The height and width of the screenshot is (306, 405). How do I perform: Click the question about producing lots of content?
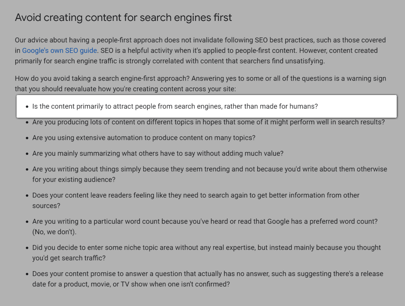pos(208,122)
